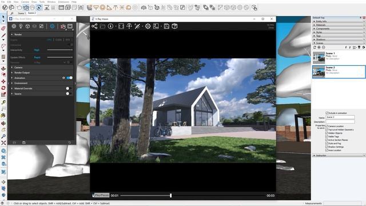Switch to the Scene 1 tab

pyautogui.click(x=22, y=13)
